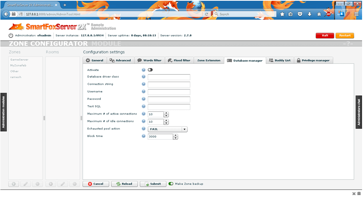Open the Password field help icon

144,99
